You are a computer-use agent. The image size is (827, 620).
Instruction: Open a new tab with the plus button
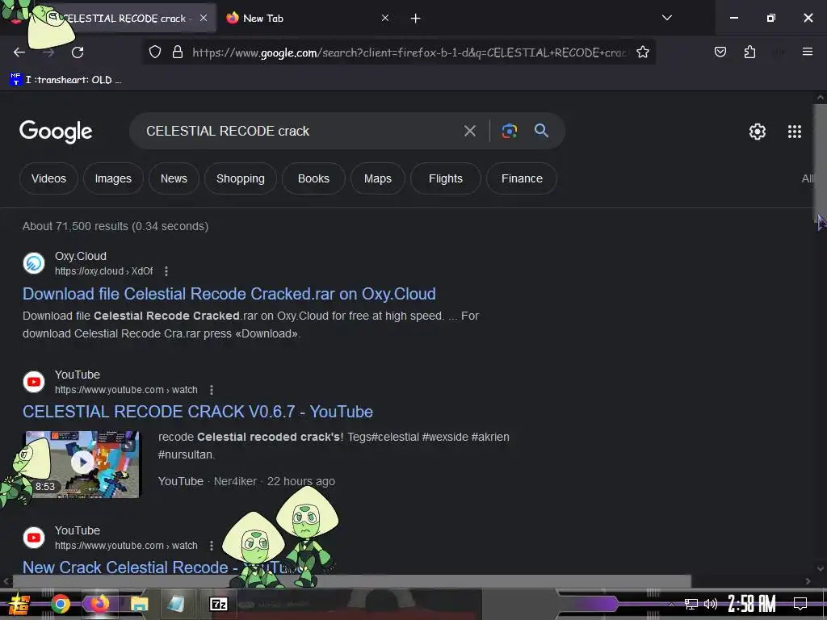pyautogui.click(x=416, y=19)
